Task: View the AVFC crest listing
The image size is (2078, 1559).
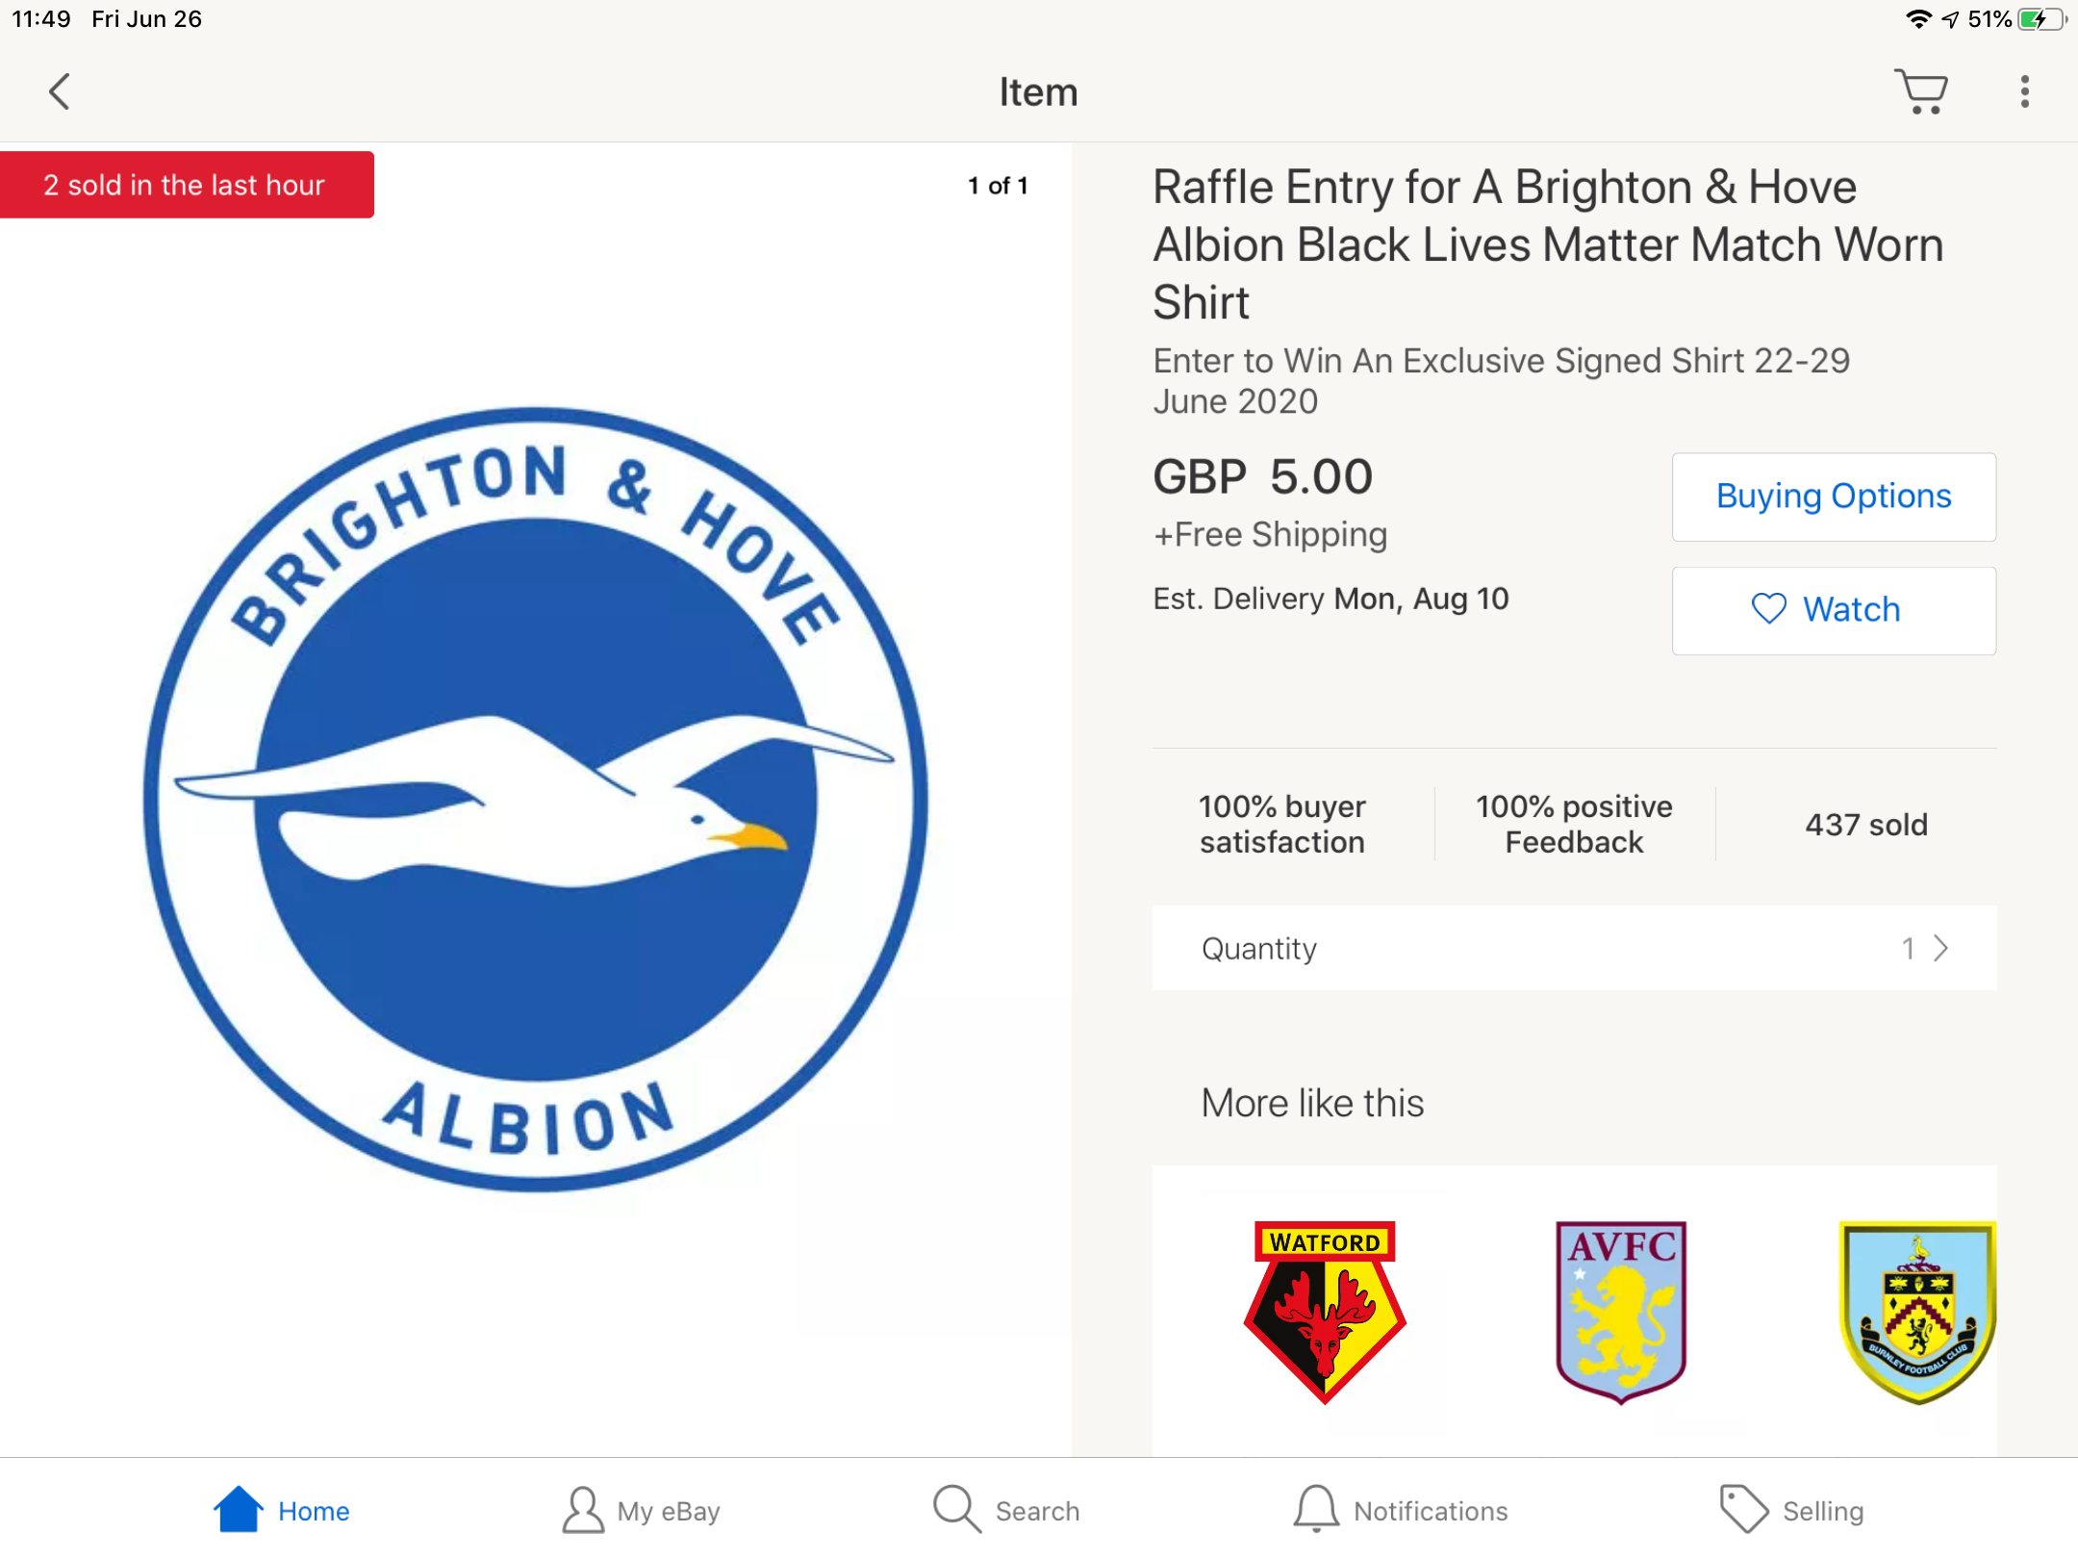Action: [1622, 1313]
